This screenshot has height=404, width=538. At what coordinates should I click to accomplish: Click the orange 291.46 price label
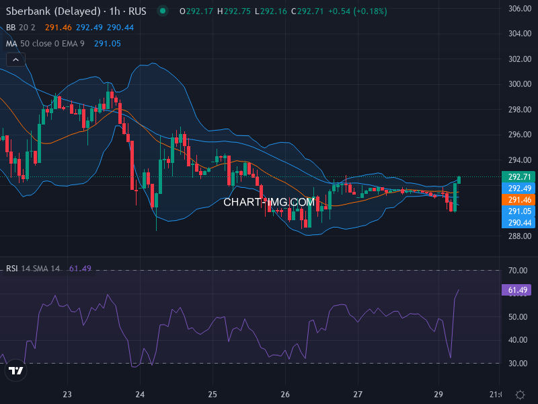click(x=518, y=200)
